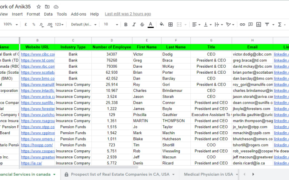Switch to Medical Physician in USA tab

click(208, 174)
